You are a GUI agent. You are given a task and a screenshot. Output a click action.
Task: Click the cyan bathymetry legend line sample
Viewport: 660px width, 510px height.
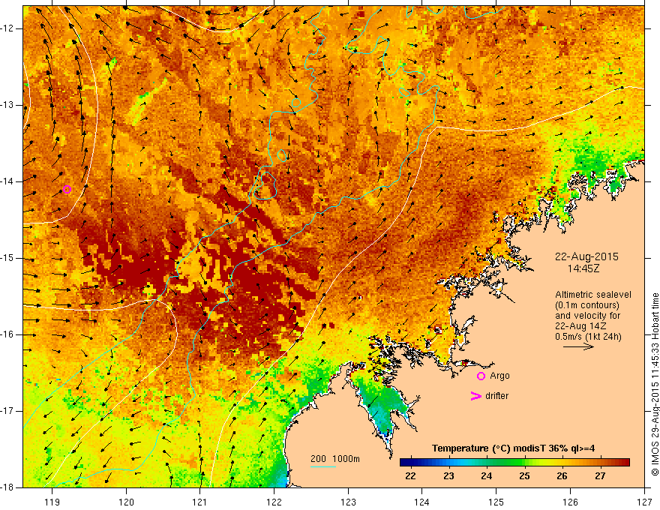(x=322, y=466)
